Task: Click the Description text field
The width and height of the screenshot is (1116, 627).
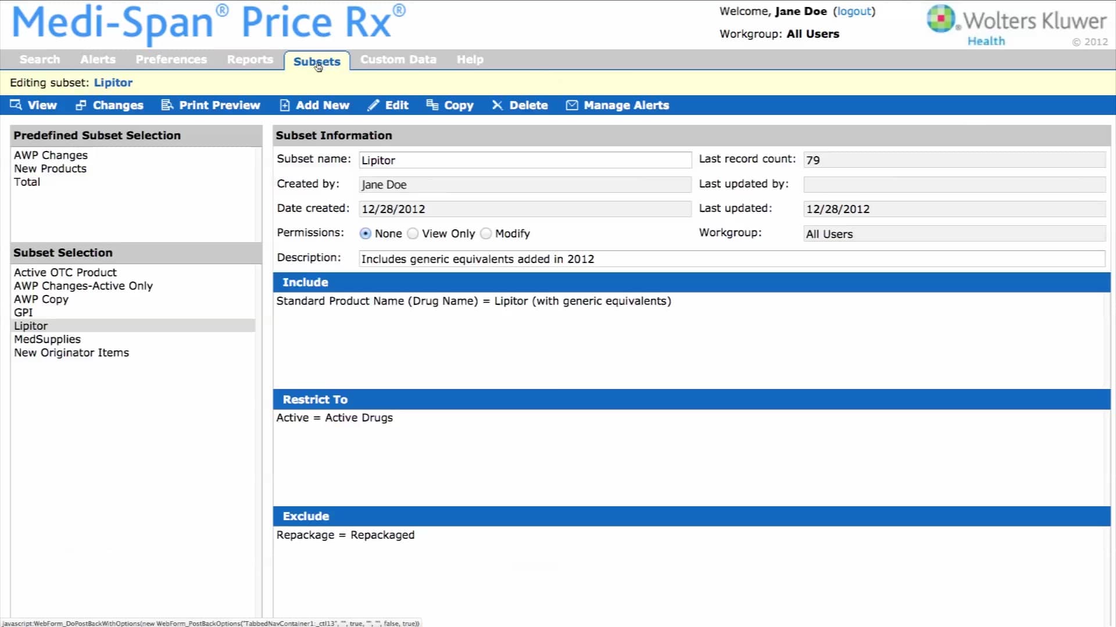Action: click(731, 259)
